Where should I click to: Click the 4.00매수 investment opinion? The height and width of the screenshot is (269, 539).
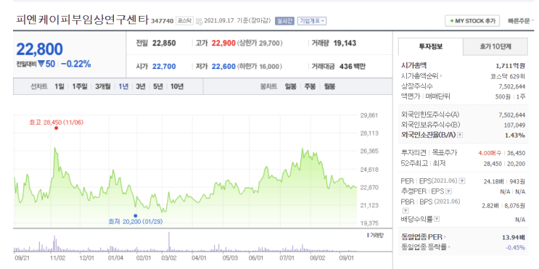[x=490, y=153]
